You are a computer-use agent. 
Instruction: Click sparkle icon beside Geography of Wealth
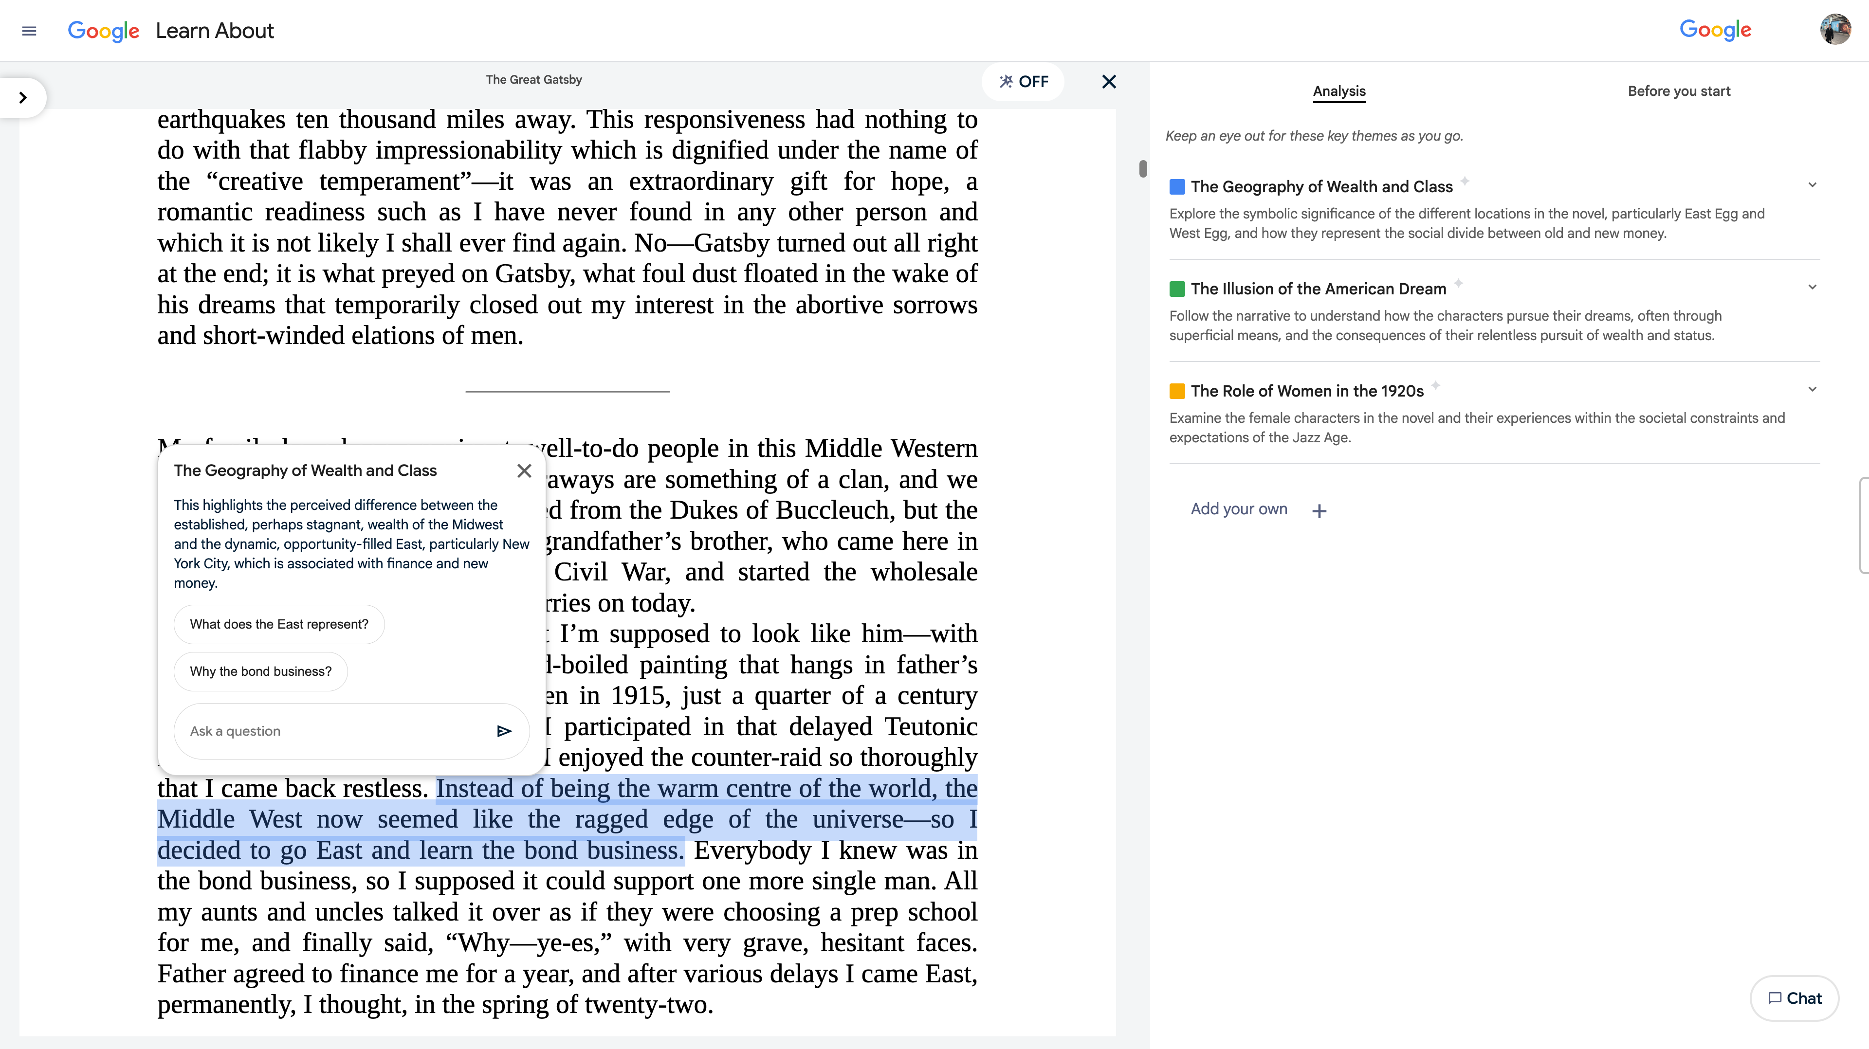tap(1464, 181)
